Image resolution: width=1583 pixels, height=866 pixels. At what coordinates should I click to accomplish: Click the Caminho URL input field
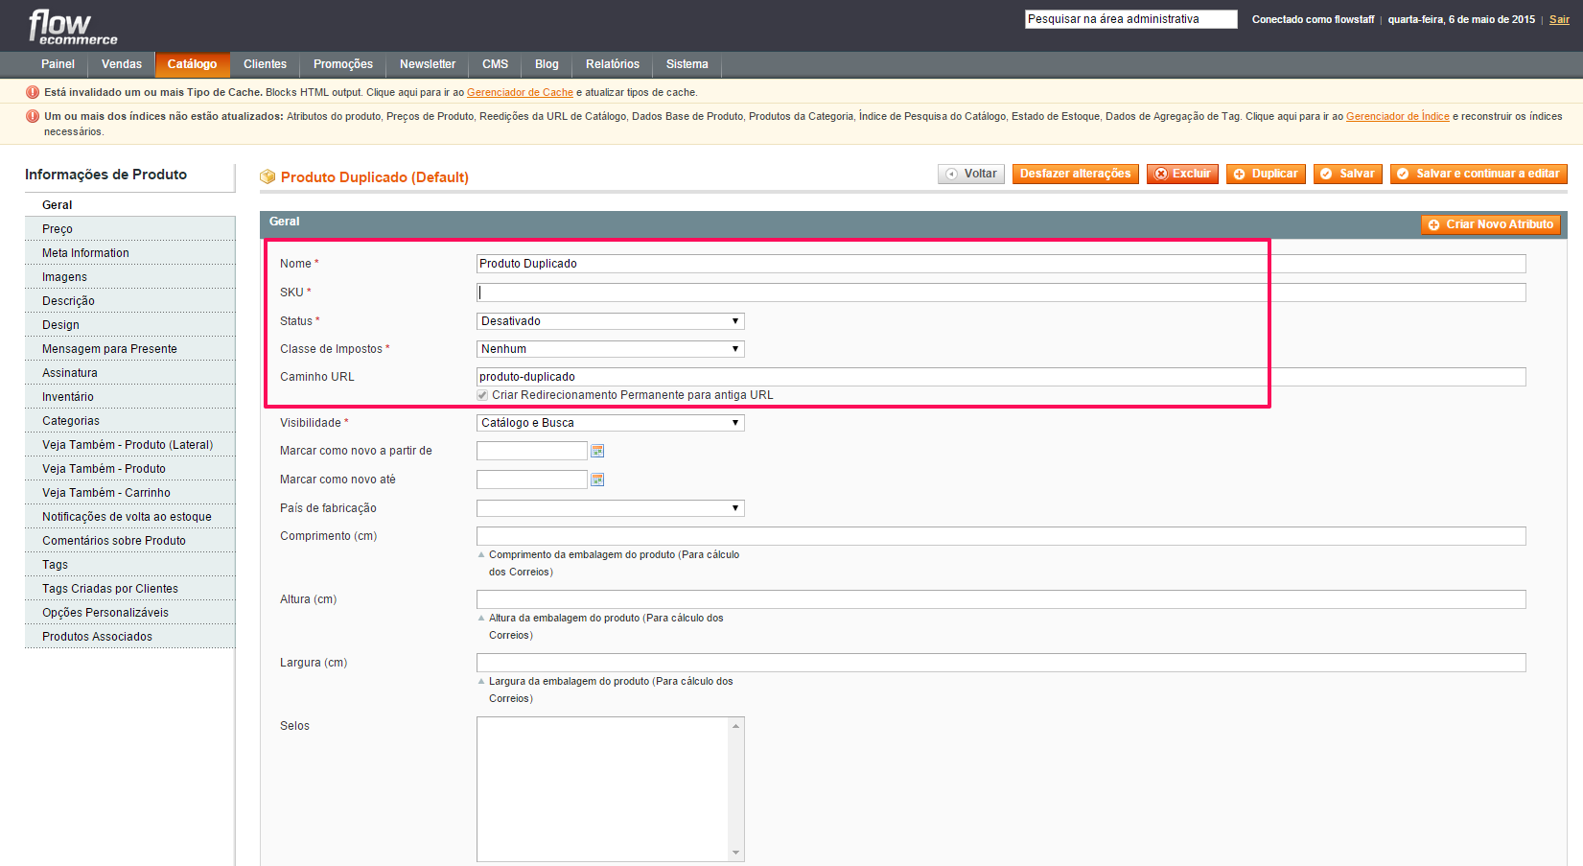coord(1001,377)
